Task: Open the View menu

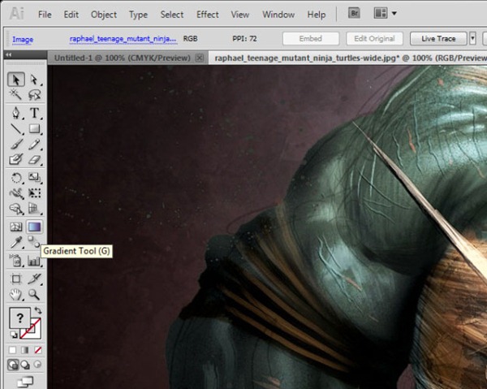Action: point(239,15)
